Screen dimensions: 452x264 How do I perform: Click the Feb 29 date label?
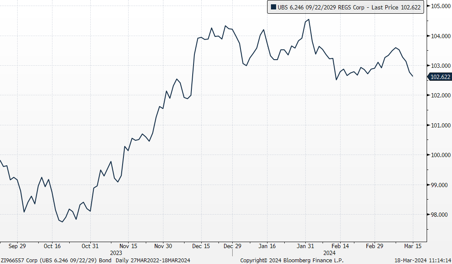coord(375,246)
